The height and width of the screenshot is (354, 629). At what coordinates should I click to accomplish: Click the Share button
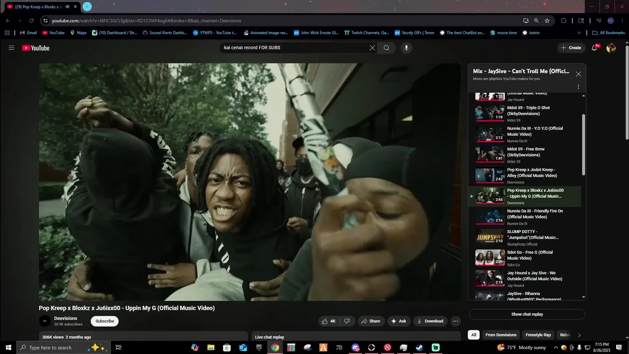click(x=371, y=321)
